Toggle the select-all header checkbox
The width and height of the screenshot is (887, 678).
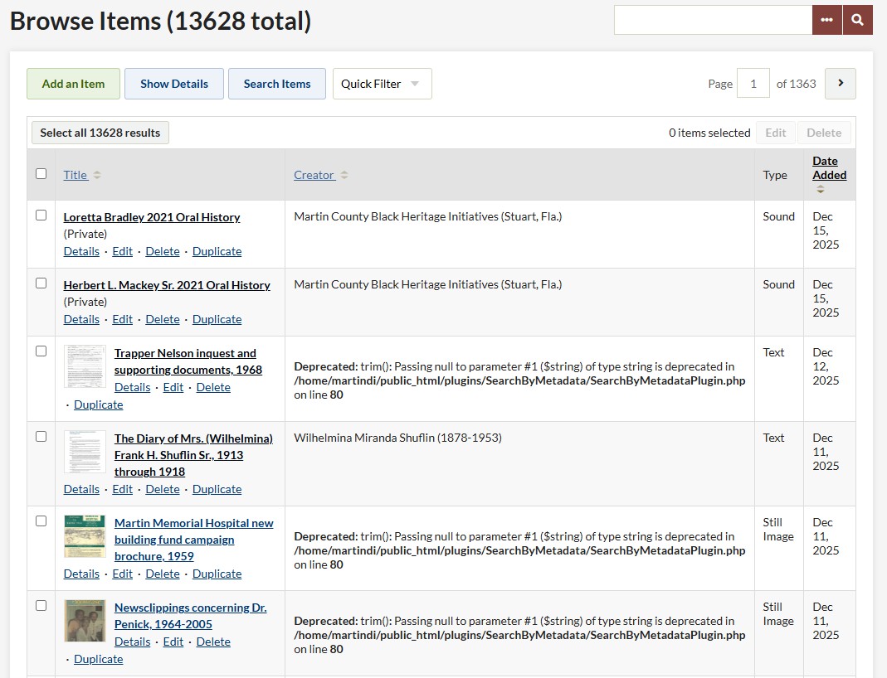click(41, 174)
